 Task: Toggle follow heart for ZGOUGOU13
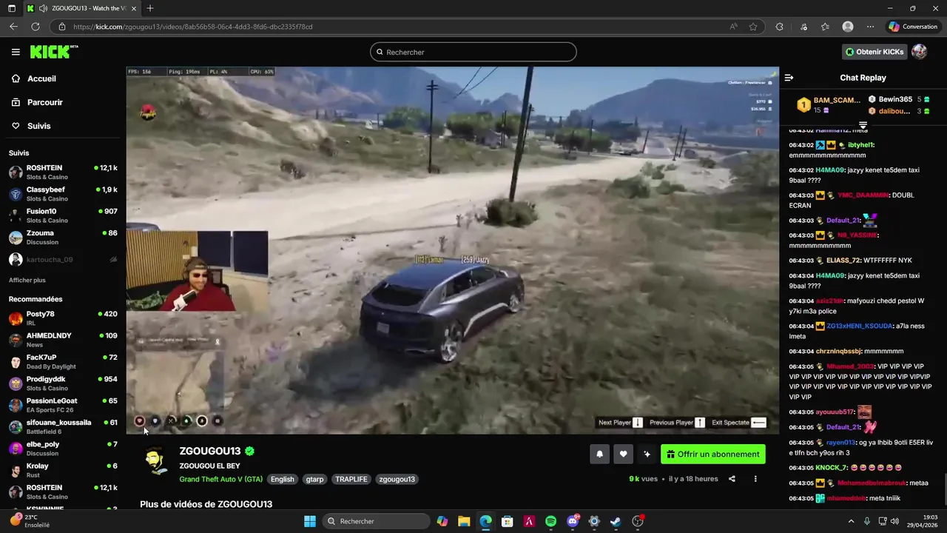pyautogui.click(x=623, y=455)
